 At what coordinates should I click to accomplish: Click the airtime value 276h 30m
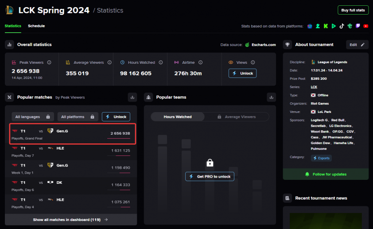[x=188, y=74]
